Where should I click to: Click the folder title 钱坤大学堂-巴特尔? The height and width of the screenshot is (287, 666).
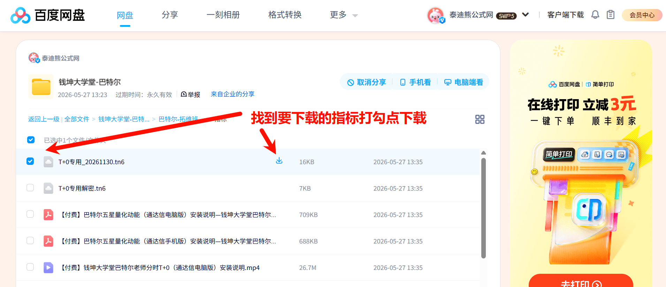tap(90, 82)
